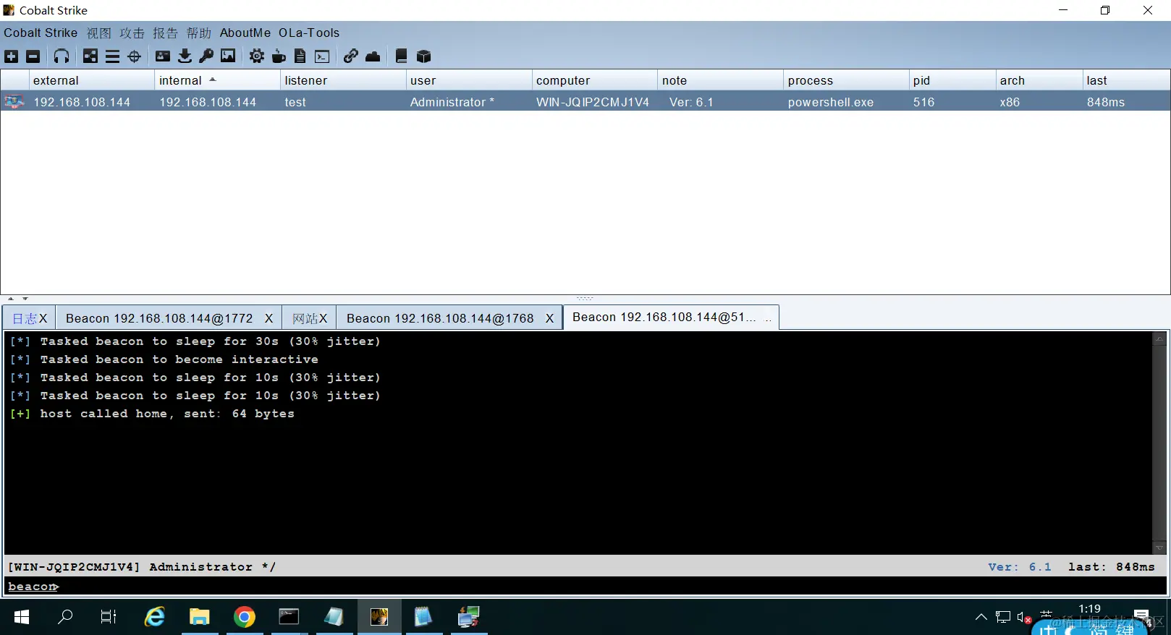The image size is (1171, 635).
Task: Sort by the last column header
Action: tap(1126, 80)
